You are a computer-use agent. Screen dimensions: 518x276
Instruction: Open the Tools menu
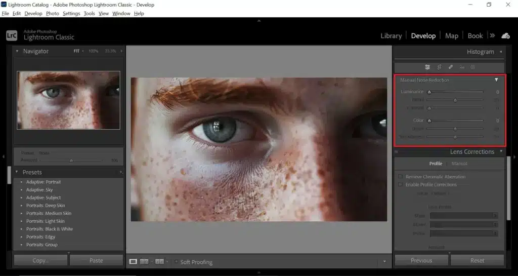point(89,14)
